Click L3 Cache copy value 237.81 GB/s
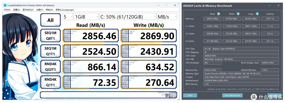The image size is (285, 103). coord(251,41)
